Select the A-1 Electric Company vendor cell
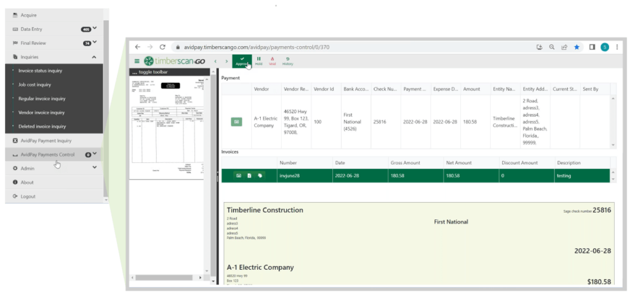Screen dimensions: 630x295 click(x=266, y=122)
